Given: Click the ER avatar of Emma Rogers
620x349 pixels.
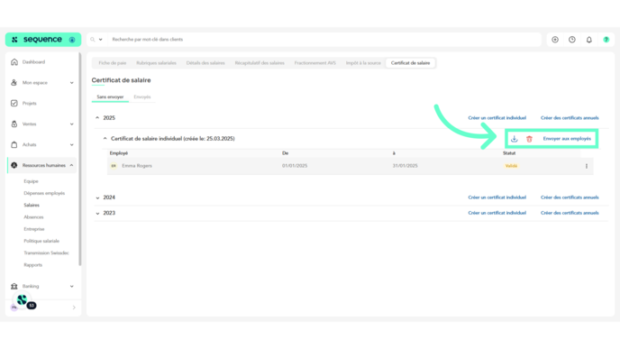Looking at the screenshot, I should tap(114, 166).
